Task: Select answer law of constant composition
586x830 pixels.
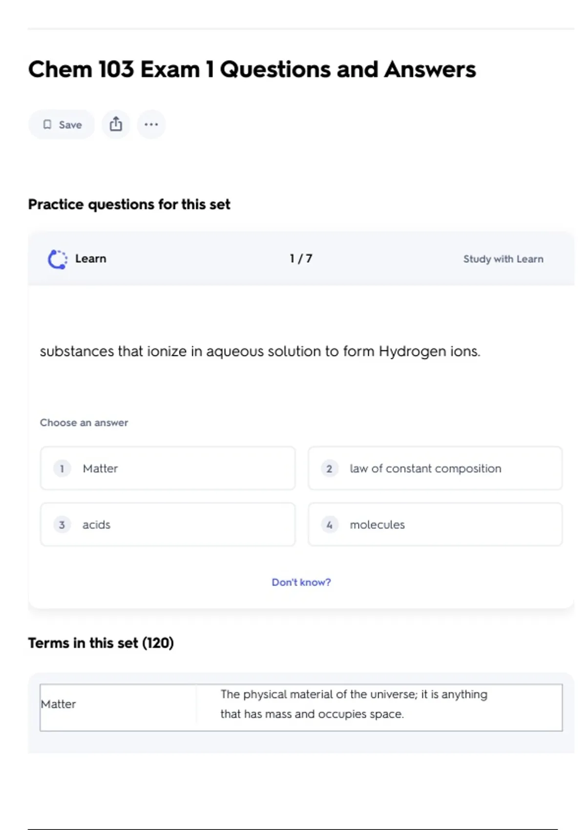Action: 435,468
